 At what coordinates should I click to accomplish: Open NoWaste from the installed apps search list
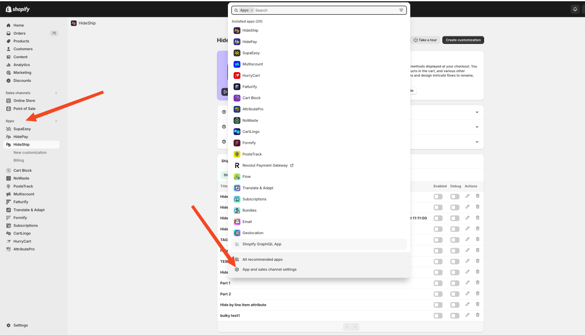[x=319, y=120]
